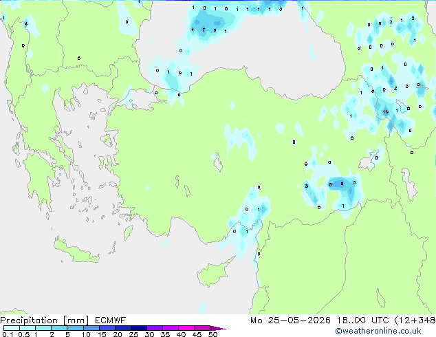
Task: Click the above-50 arrow tip of legend
Action: (218, 328)
